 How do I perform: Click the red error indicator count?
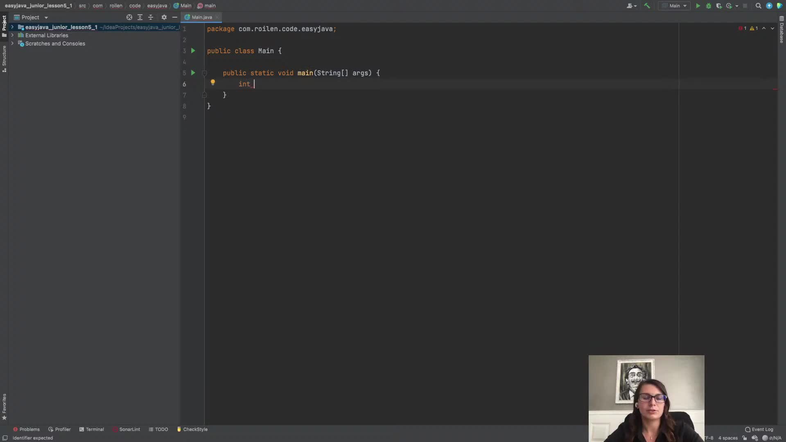[743, 28]
